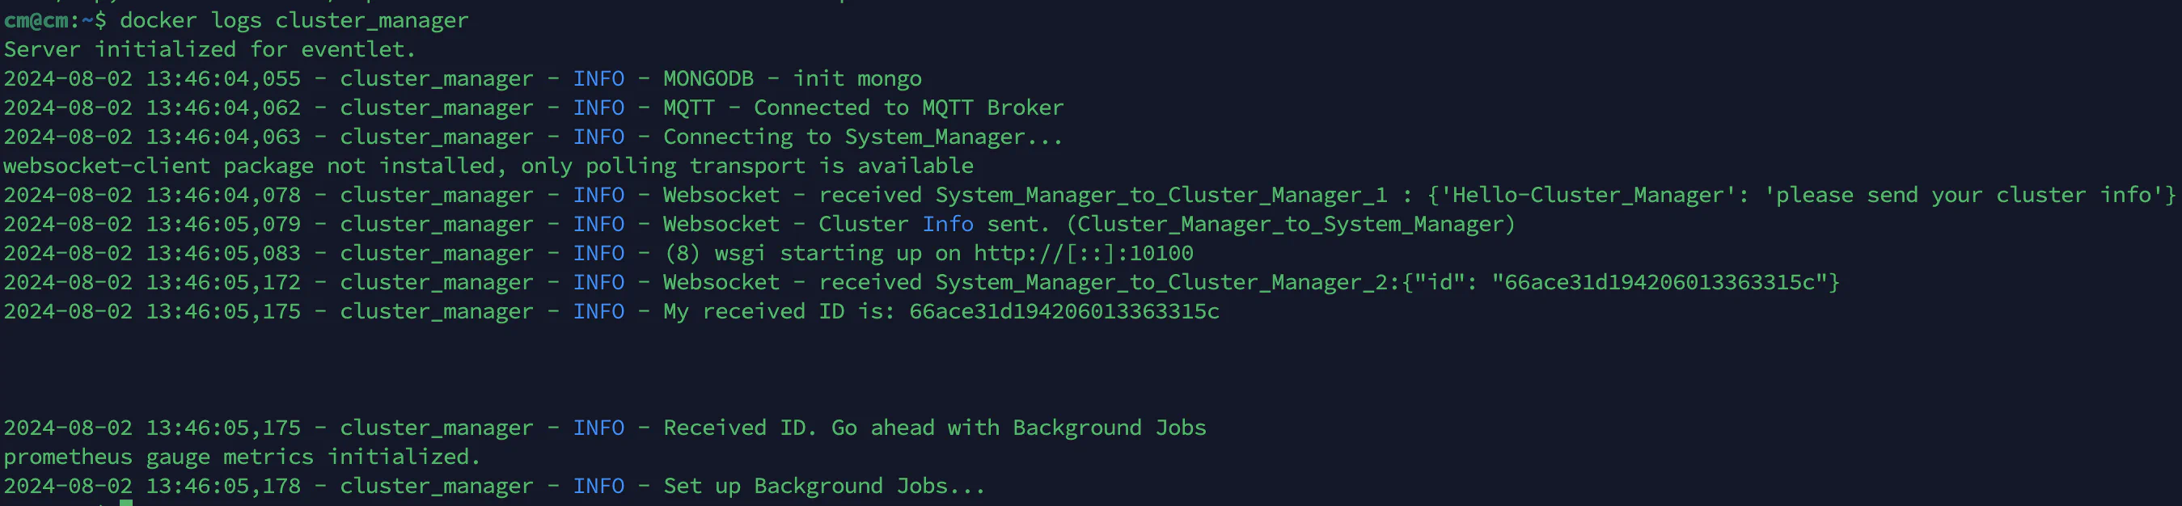Click the word 'MONGODB' in the log
Screen dimensions: 2182x506
708,78
